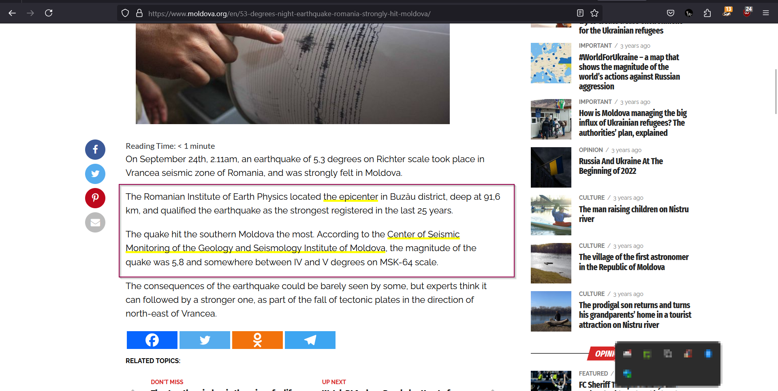
Task: Toggle reader view in the address bar
Action: (x=580, y=13)
